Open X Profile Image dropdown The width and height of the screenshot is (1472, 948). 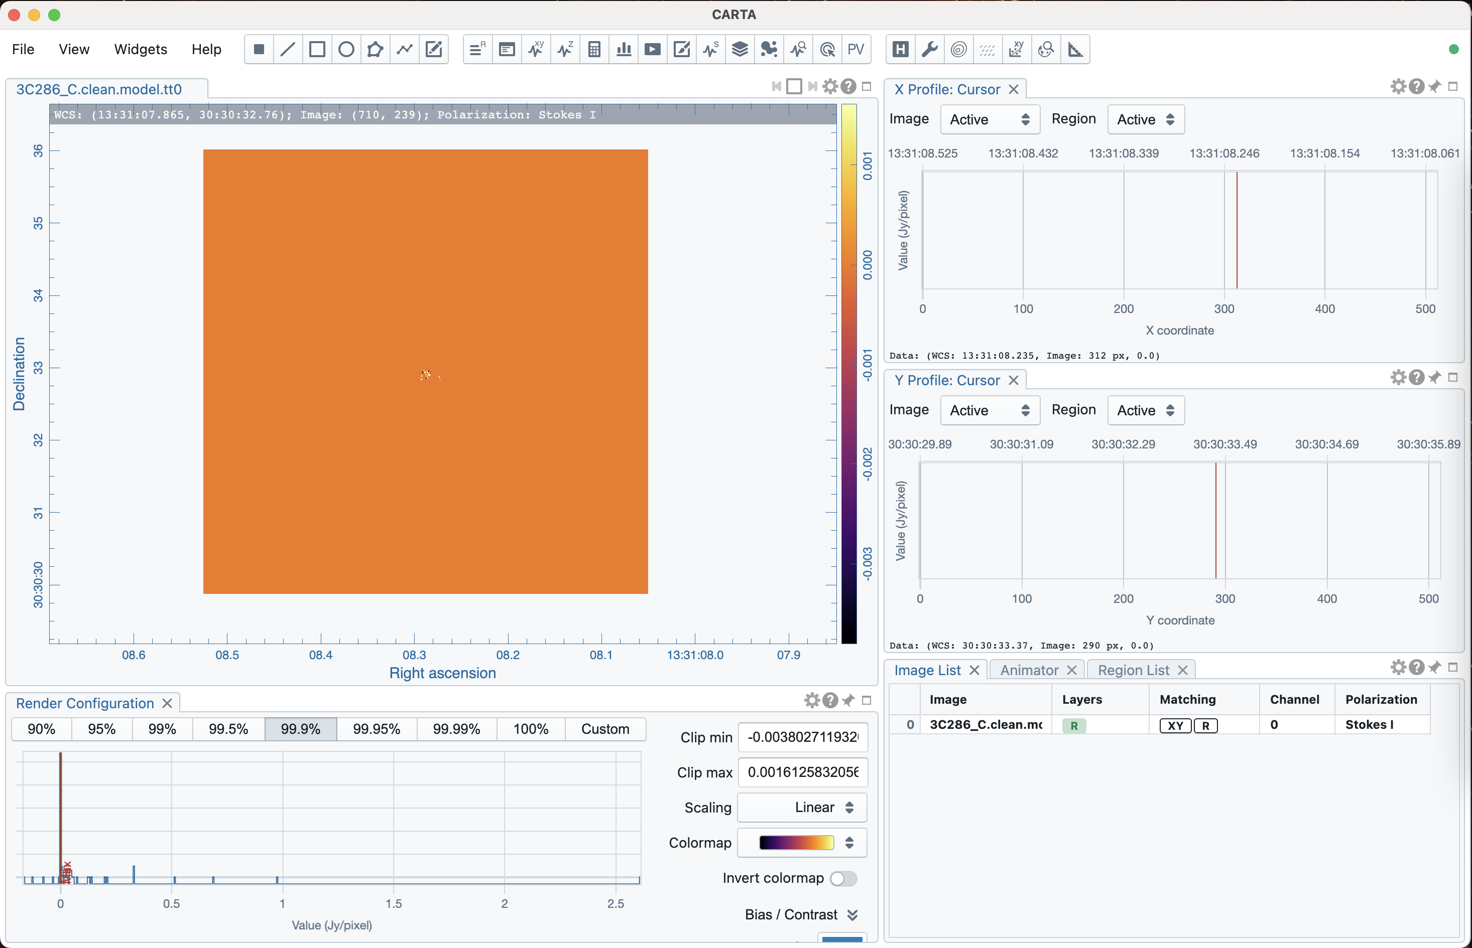point(990,119)
